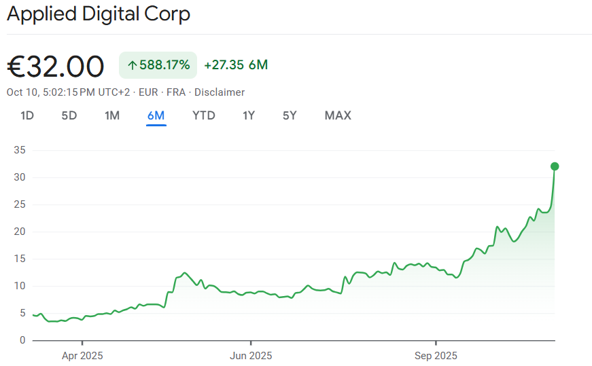Open the Disclaimer link
The width and height of the screenshot is (592, 366).
[x=220, y=92]
